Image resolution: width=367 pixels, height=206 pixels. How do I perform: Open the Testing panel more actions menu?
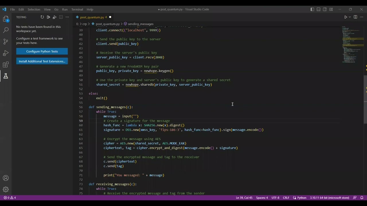click(67, 17)
